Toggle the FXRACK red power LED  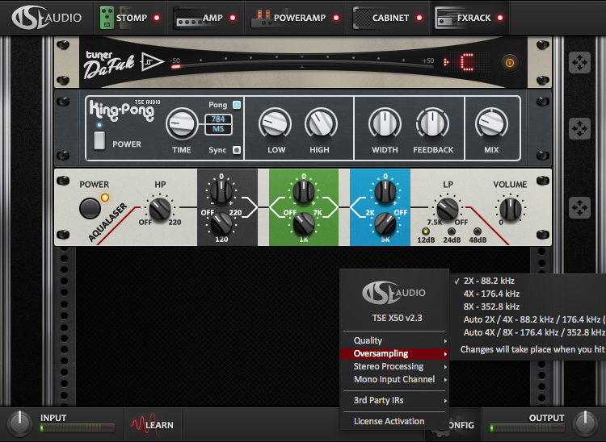pos(500,18)
